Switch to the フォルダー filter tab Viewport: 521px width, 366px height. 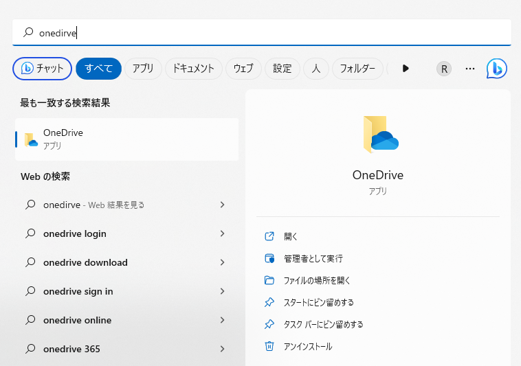357,69
